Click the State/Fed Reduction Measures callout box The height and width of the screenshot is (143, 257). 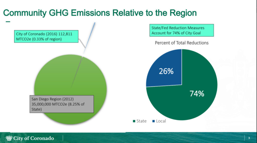point(181,30)
